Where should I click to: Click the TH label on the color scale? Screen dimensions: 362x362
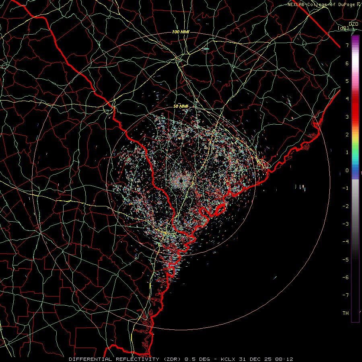(x=346, y=313)
